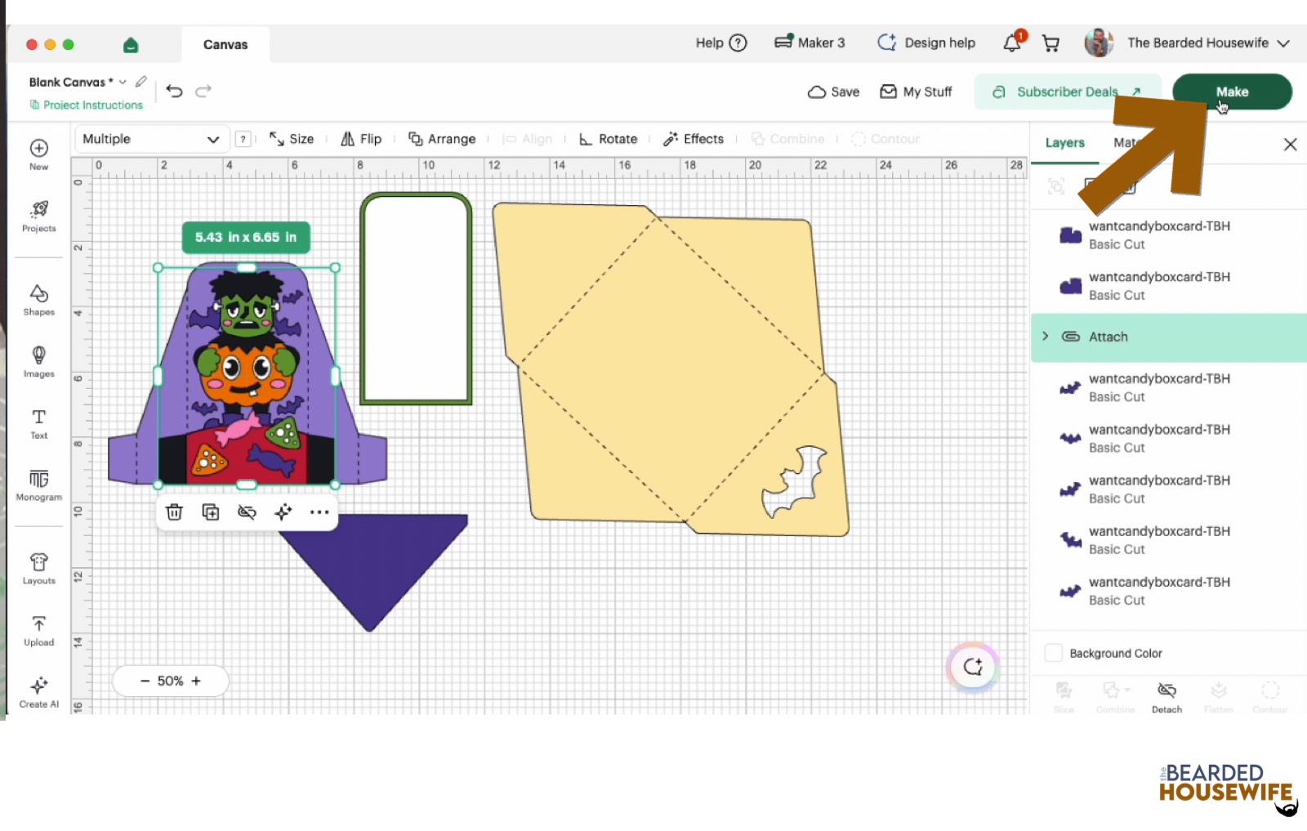This screenshot has width=1307, height=831.
Task: Open My Stuff
Action: [916, 92]
